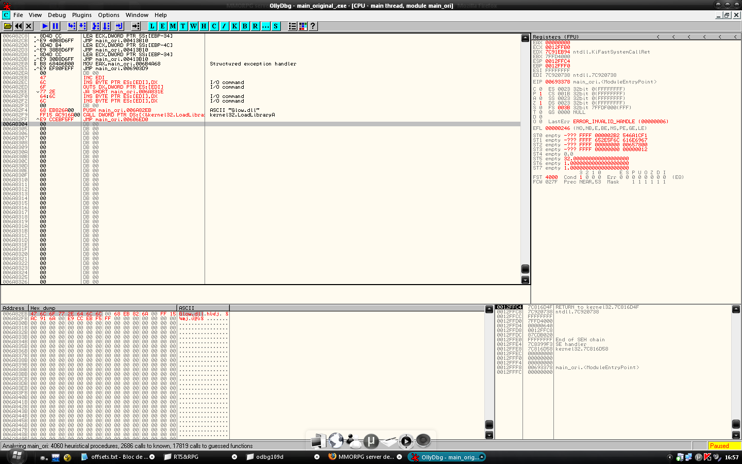Select the C flag value in registers

(541, 89)
